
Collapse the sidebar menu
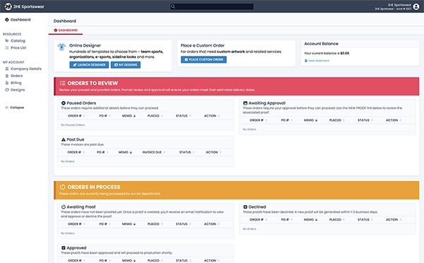coord(15,107)
